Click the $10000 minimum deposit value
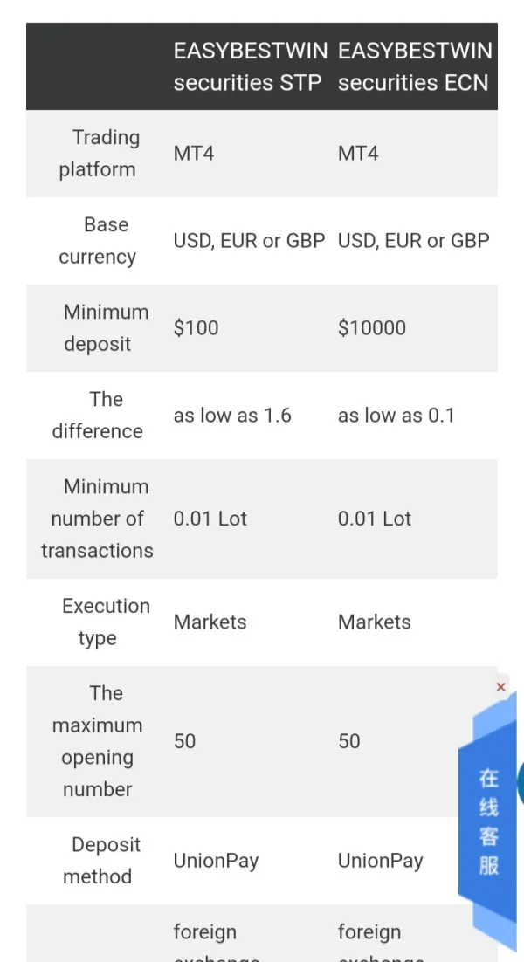The height and width of the screenshot is (962, 524). (x=372, y=328)
